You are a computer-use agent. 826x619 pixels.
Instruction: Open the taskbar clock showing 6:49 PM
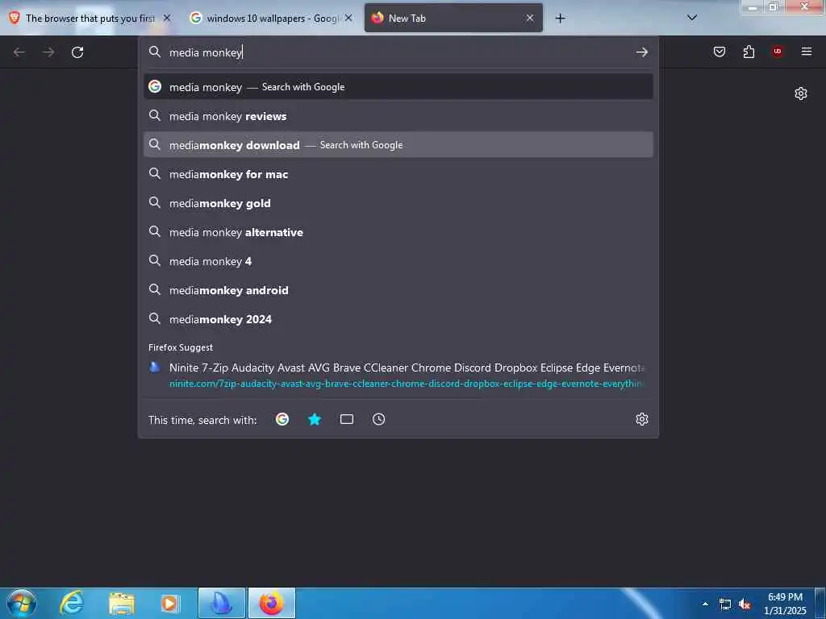point(785,603)
